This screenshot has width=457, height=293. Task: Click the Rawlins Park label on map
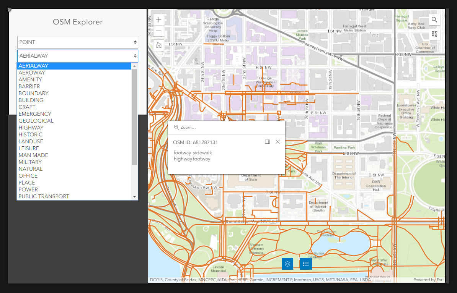click(344, 147)
